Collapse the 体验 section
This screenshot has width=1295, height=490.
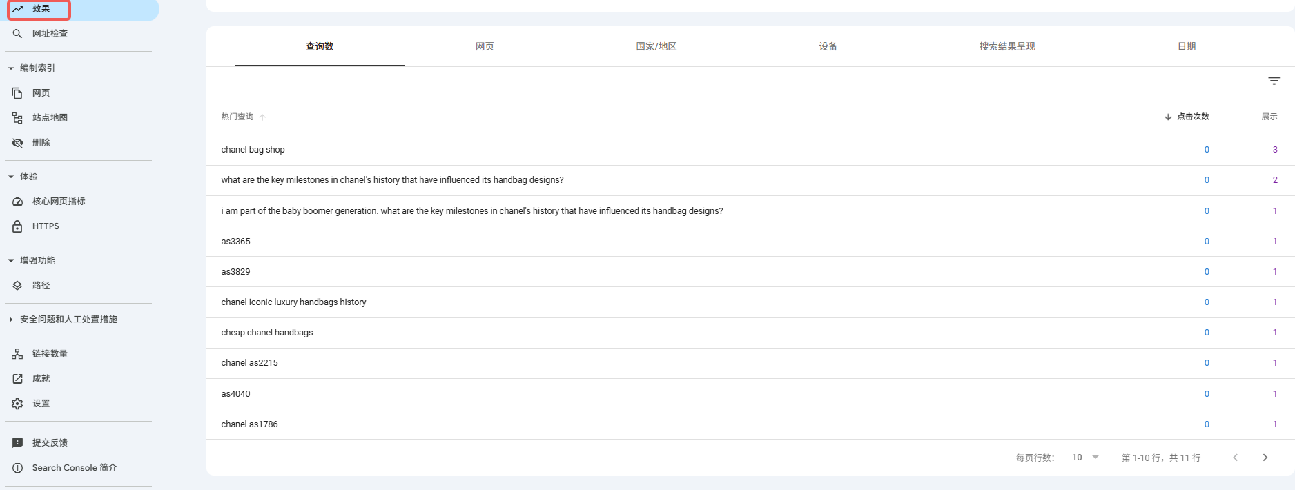[11, 177]
